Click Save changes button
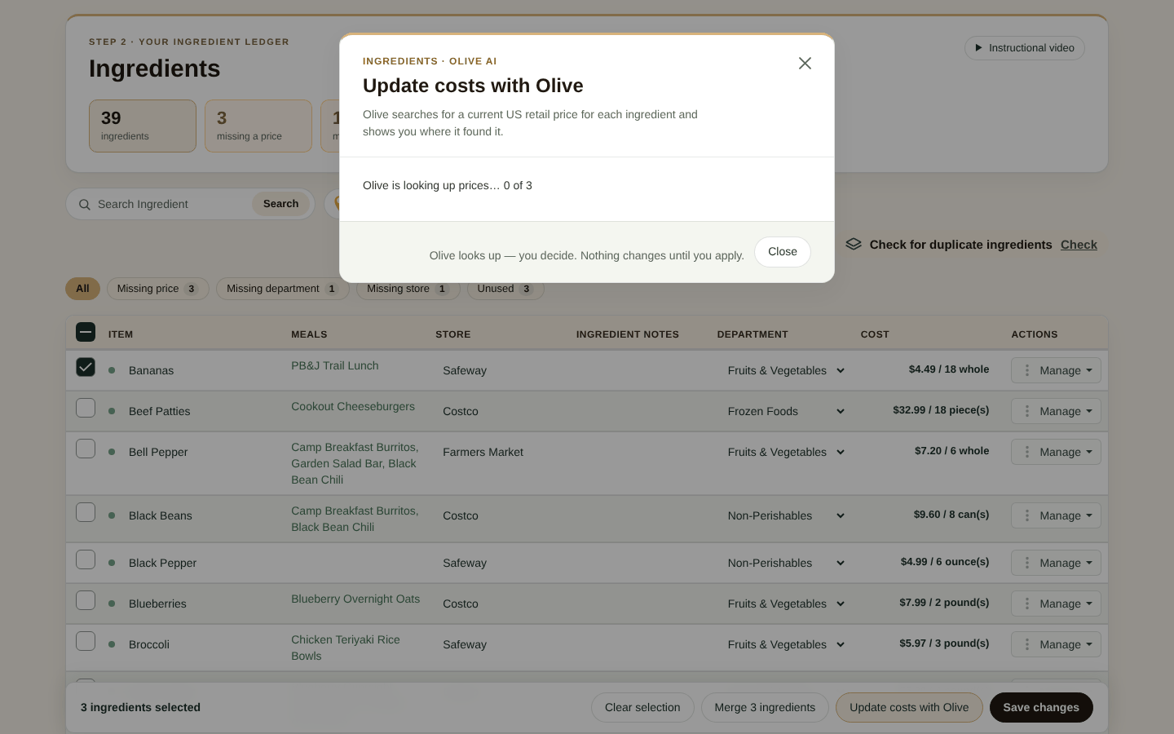Image resolution: width=1174 pixels, height=734 pixels. [x=1041, y=708]
